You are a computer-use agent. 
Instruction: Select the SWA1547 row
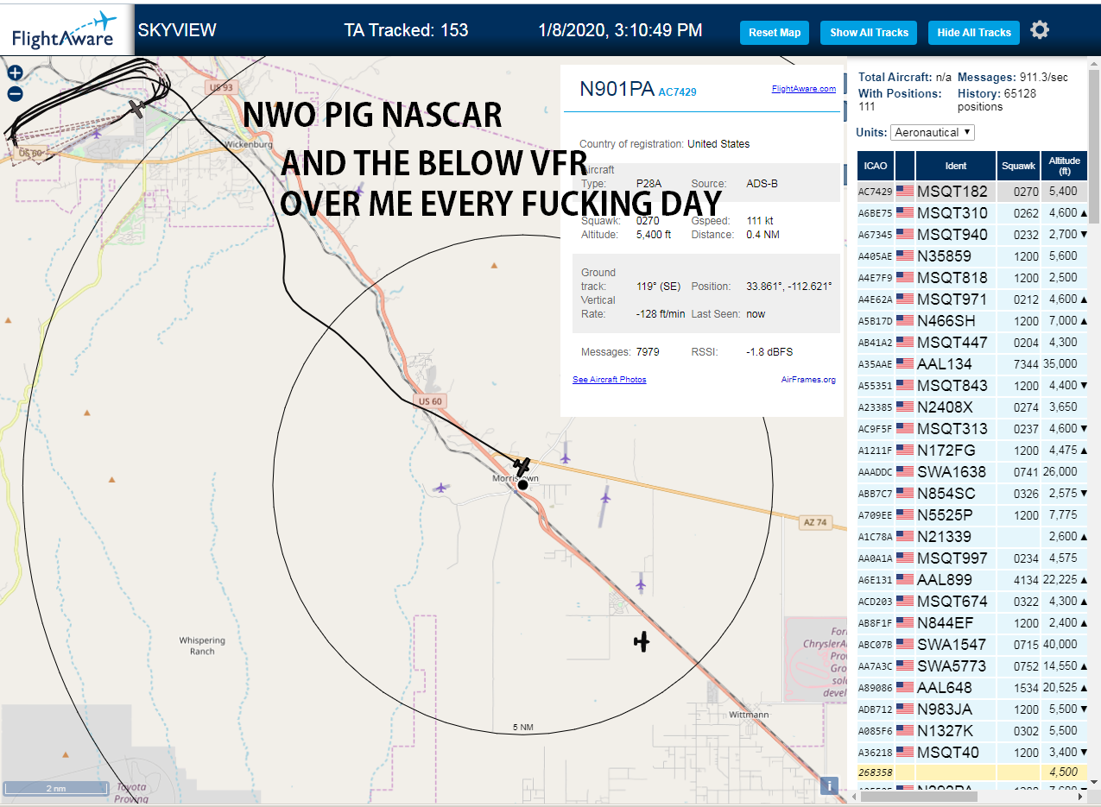pyautogui.click(x=972, y=644)
